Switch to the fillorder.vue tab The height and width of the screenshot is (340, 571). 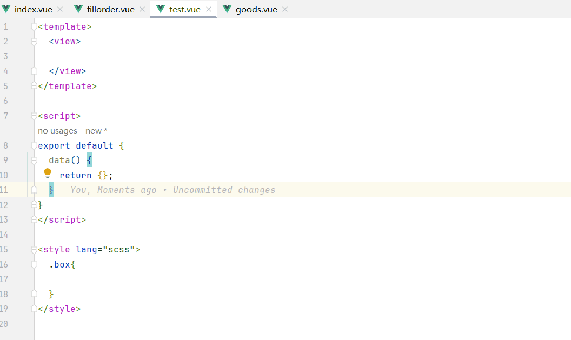[x=110, y=10]
